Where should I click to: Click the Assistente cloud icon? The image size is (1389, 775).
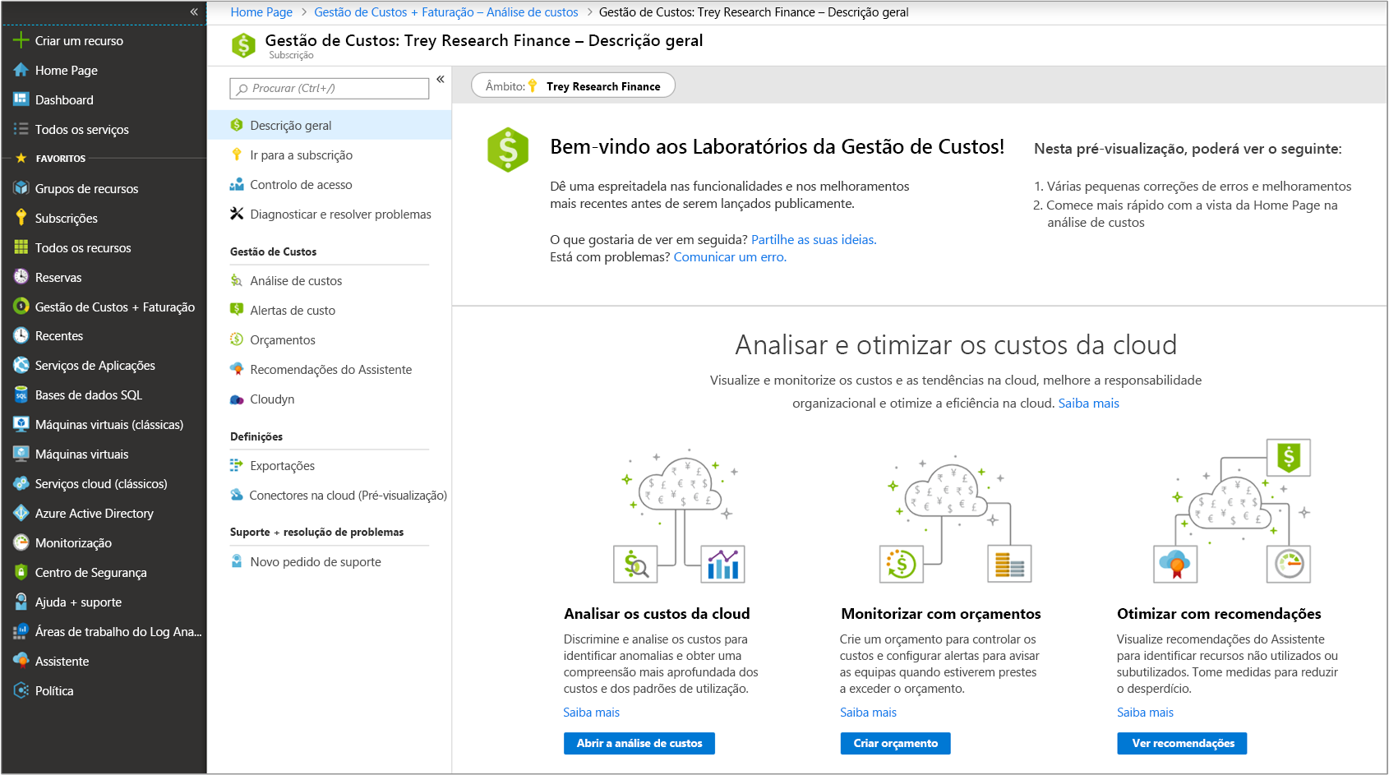pos(21,661)
